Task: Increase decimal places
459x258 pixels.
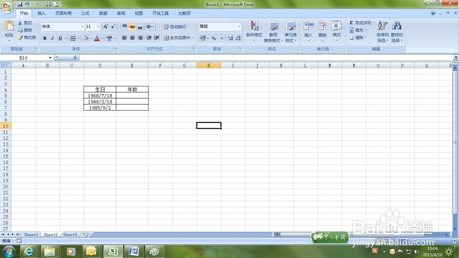Action: pyautogui.click(x=230, y=38)
